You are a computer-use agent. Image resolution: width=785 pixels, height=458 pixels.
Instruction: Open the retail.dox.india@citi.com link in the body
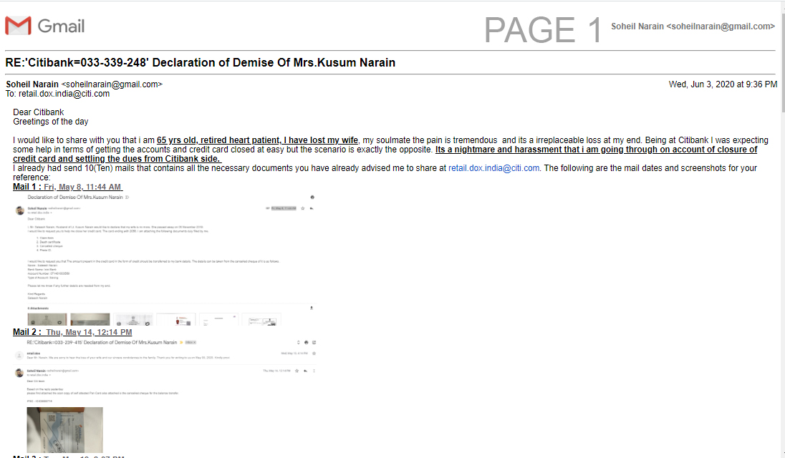pos(493,168)
